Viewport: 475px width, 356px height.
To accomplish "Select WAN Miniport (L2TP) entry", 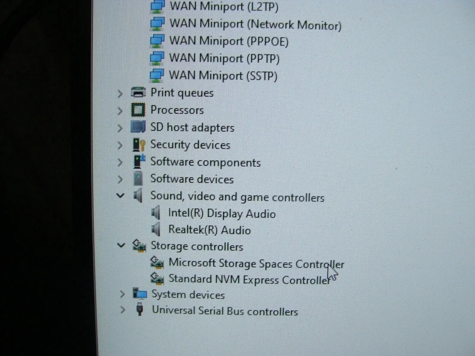I will pyautogui.click(x=224, y=7).
